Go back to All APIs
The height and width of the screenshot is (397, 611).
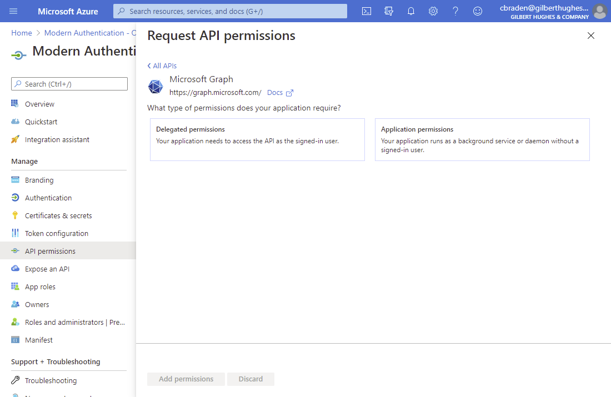coord(162,66)
